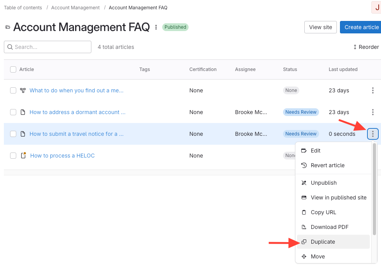Viewport: 381px width, 272px height.
Task: Check the box for the dormant account article
Action: pos(13,112)
